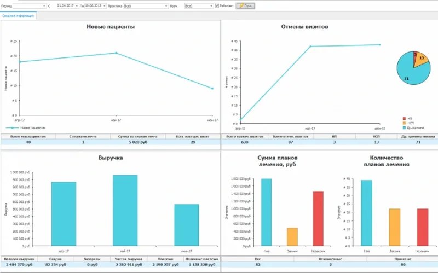Open the start date 01.04.2017 picker
438x273 pixels.
click(x=77, y=6)
